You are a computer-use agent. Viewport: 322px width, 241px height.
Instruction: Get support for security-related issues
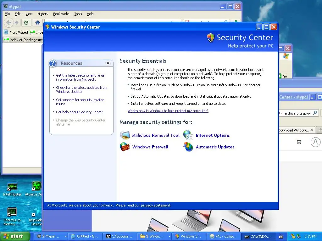(80, 102)
